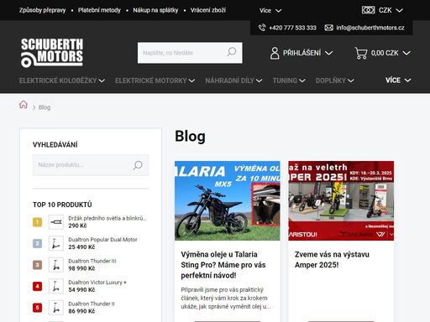Click rank badge number 1
This screenshot has height=322, width=430.
click(x=37, y=222)
